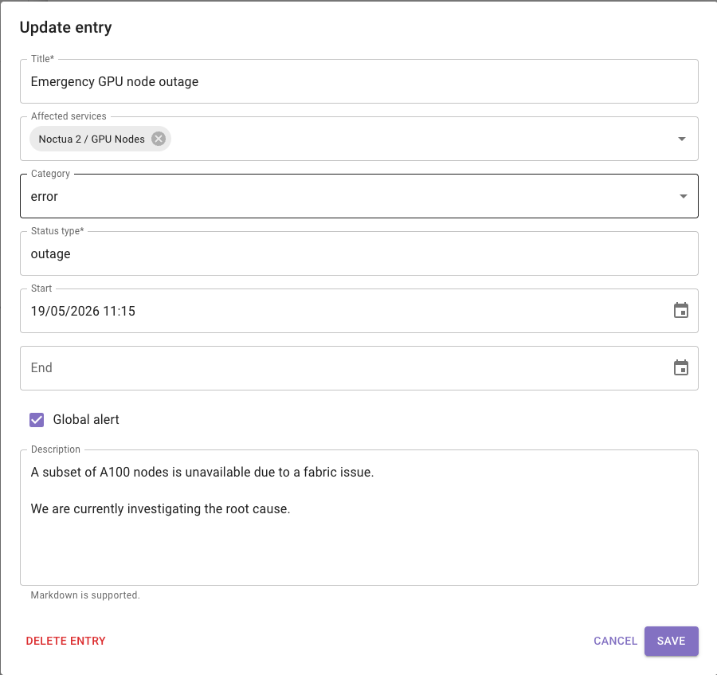Expand the Affected services dropdown arrow
This screenshot has width=717, height=675.
[x=682, y=139]
